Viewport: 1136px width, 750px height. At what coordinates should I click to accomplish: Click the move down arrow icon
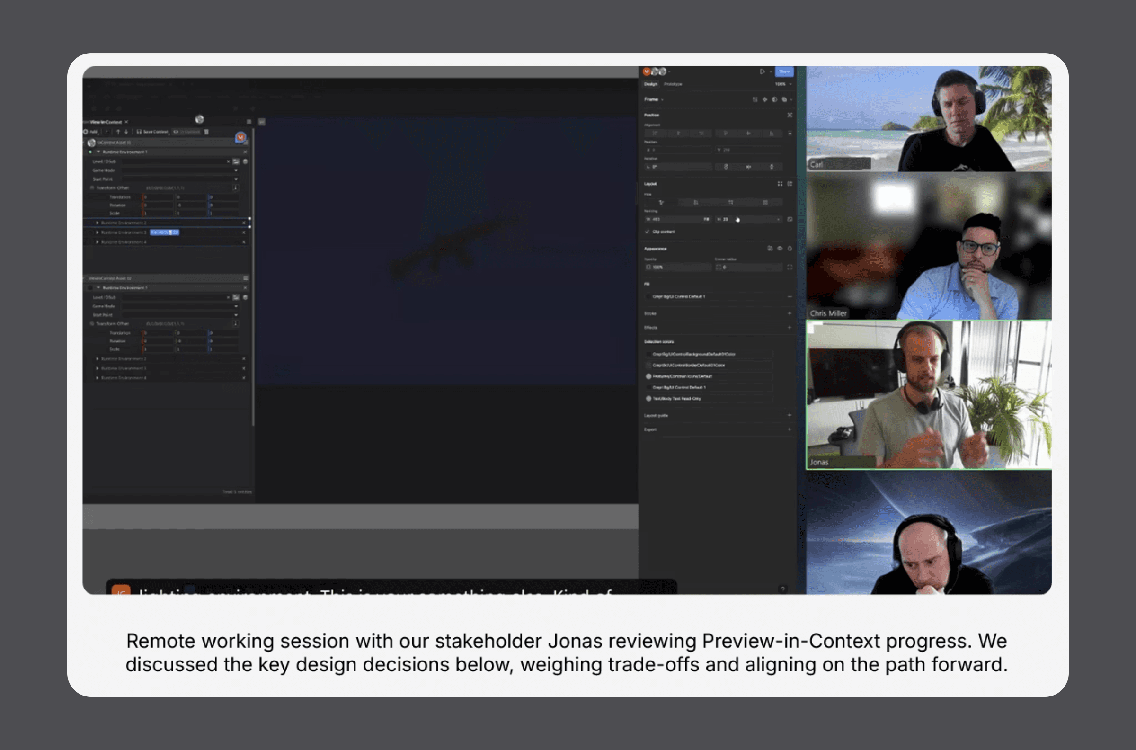(x=126, y=132)
